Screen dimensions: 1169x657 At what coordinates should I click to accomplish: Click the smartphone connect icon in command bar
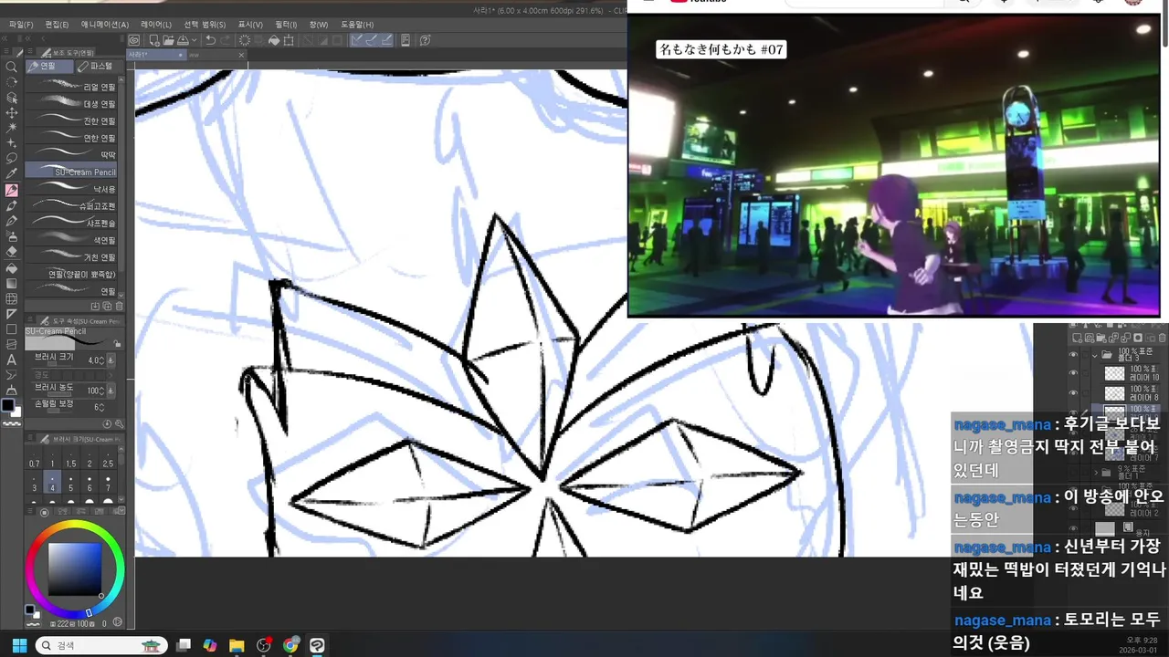click(405, 40)
